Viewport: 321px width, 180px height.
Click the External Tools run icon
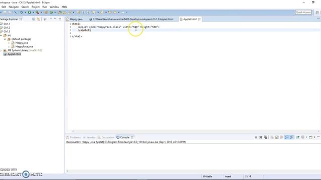37,12
